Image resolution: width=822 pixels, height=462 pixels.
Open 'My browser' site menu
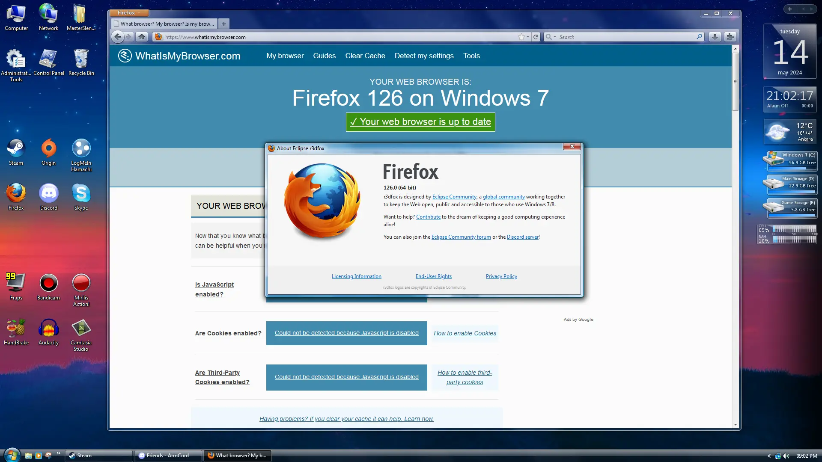pos(285,56)
